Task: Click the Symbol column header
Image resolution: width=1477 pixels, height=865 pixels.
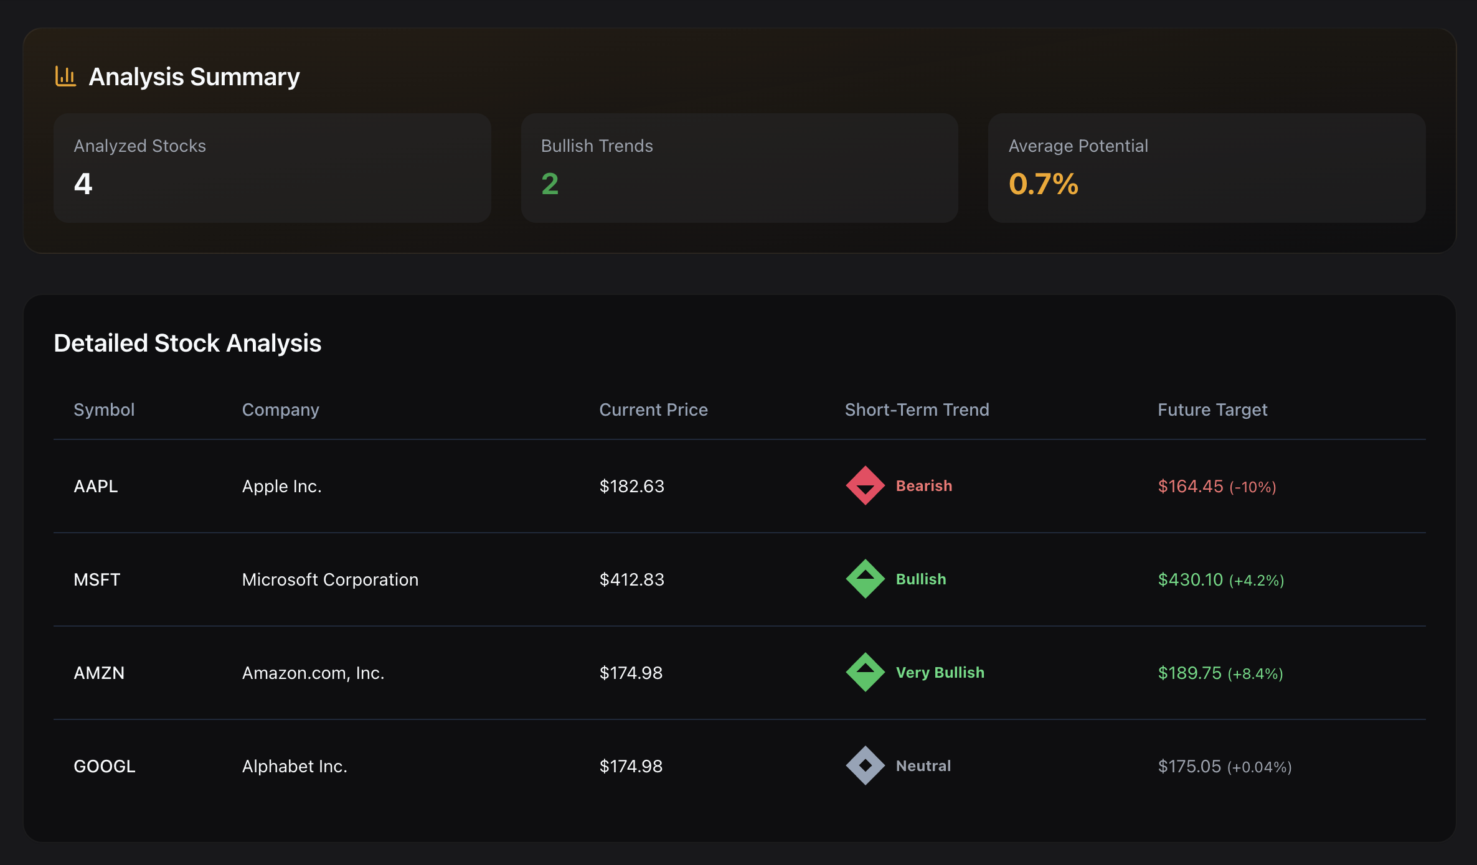Action: 104,409
